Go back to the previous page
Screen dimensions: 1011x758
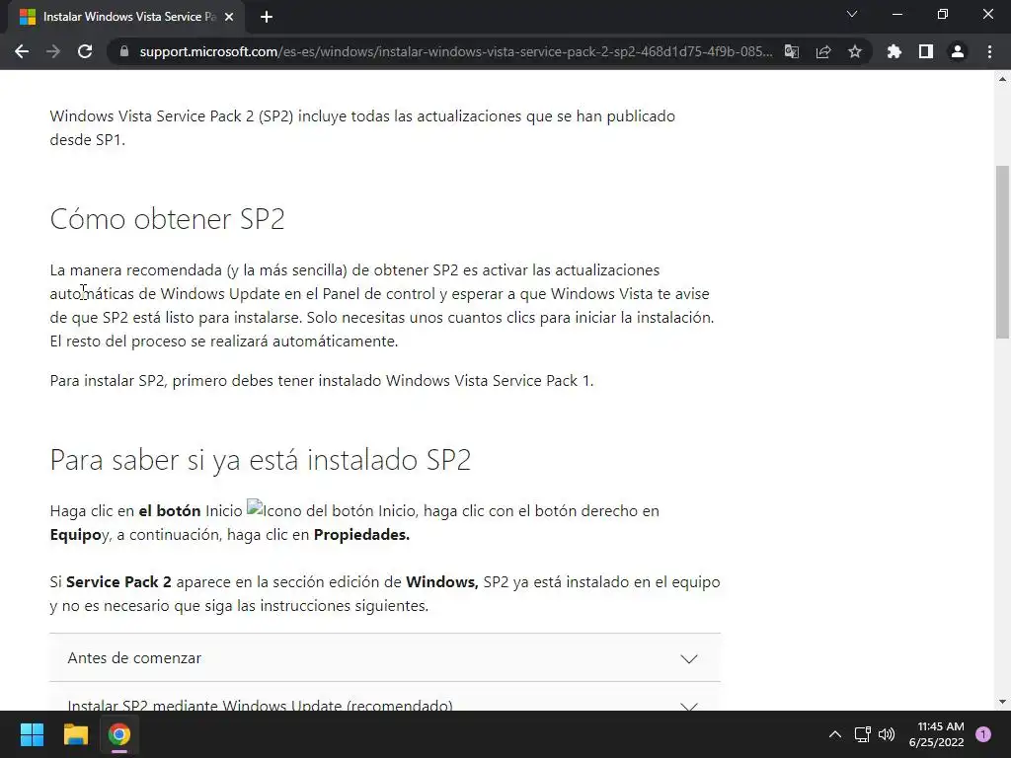22,51
